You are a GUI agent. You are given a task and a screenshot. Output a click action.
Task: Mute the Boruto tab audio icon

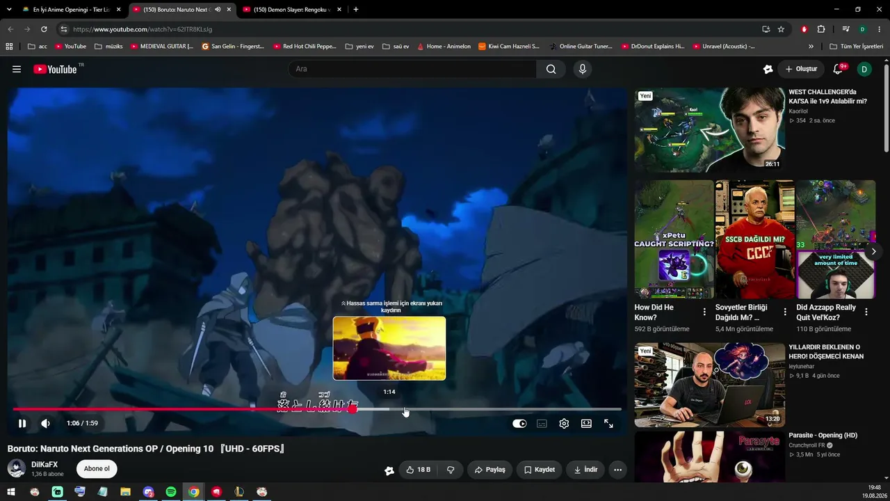(218, 10)
